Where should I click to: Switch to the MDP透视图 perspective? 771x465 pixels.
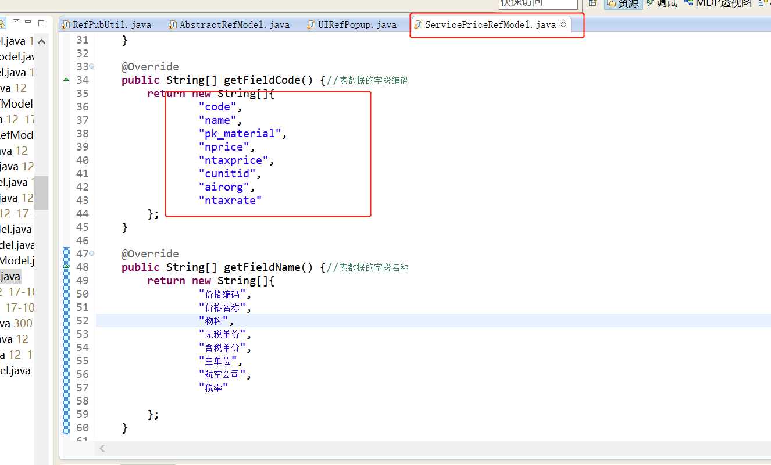(x=718, y=3)
